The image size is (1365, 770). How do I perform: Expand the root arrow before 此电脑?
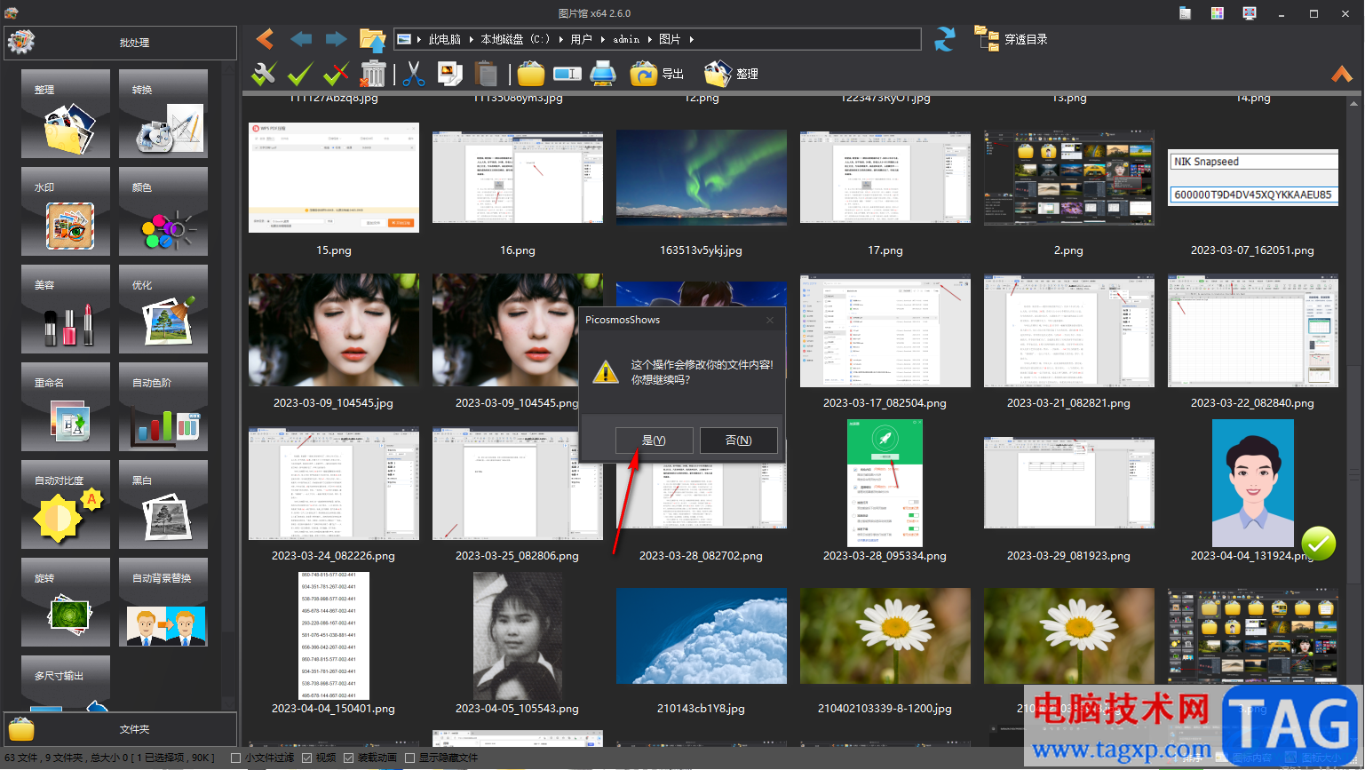(x=418, y=39)
